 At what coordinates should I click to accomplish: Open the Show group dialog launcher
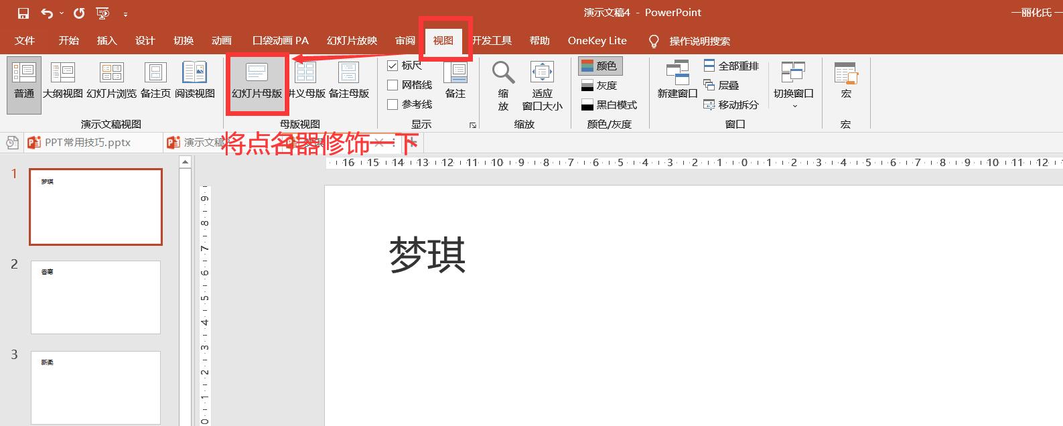point(472,125)
